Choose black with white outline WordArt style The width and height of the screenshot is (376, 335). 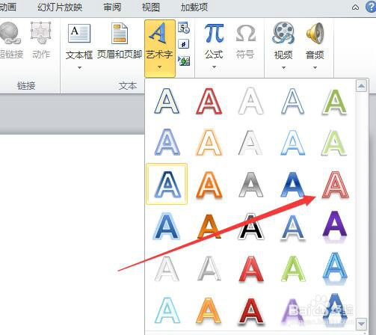pos(250,227)
